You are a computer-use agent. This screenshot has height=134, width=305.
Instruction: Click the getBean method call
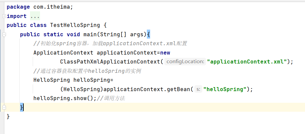click(178, 89)
